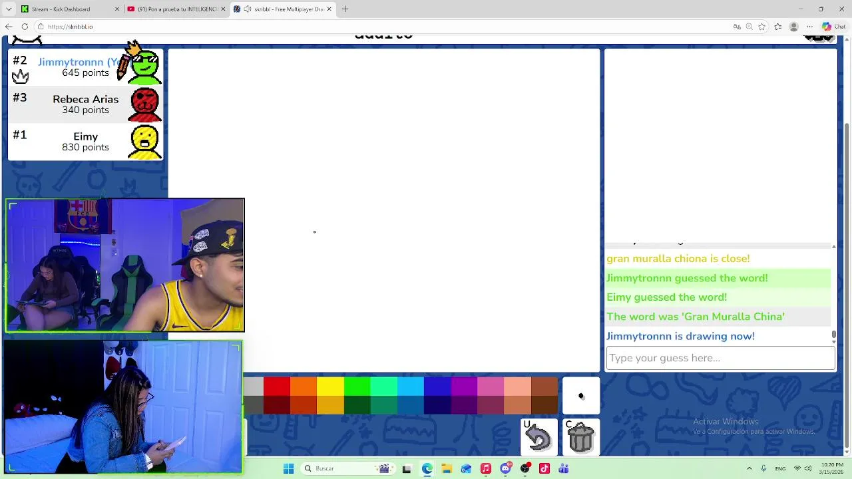852x479 pixels.
Task: Select the pink color swatch
Action: click(491, 387)
